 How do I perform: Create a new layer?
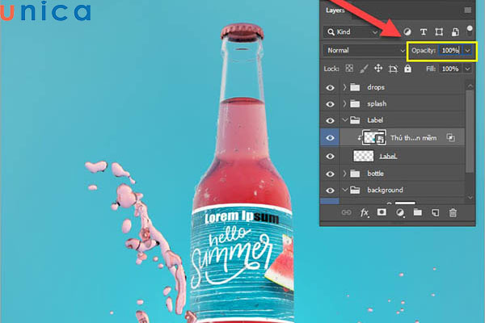pos(435,212)
